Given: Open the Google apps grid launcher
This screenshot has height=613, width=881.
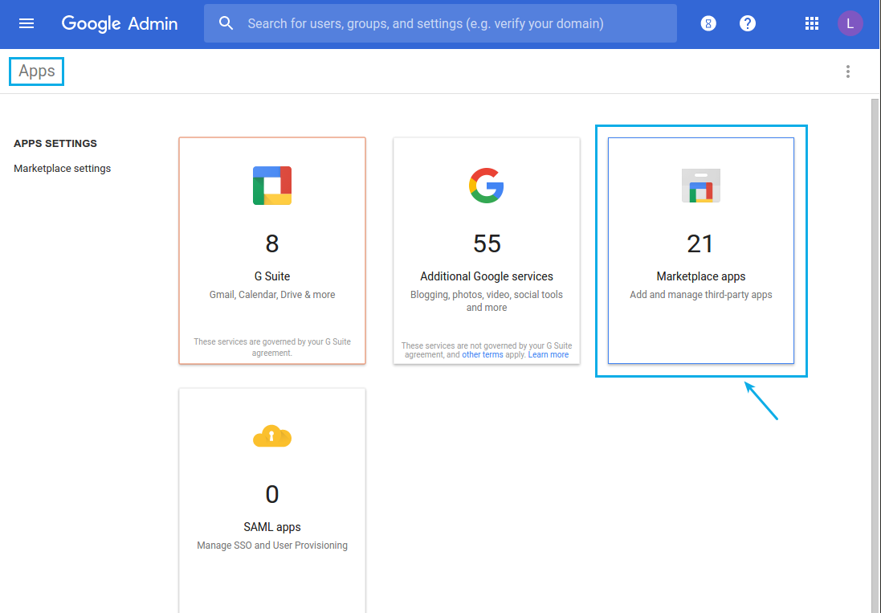Looking at the screenshot, I should [x=812, y=23].
